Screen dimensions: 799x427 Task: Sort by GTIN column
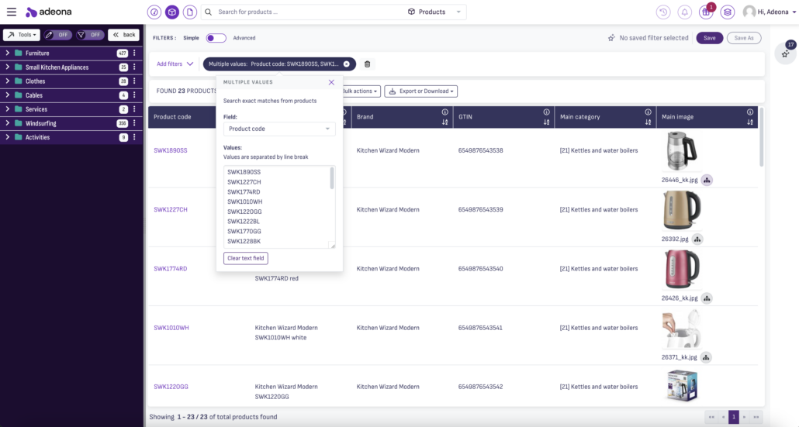click(x=546, y=122)
